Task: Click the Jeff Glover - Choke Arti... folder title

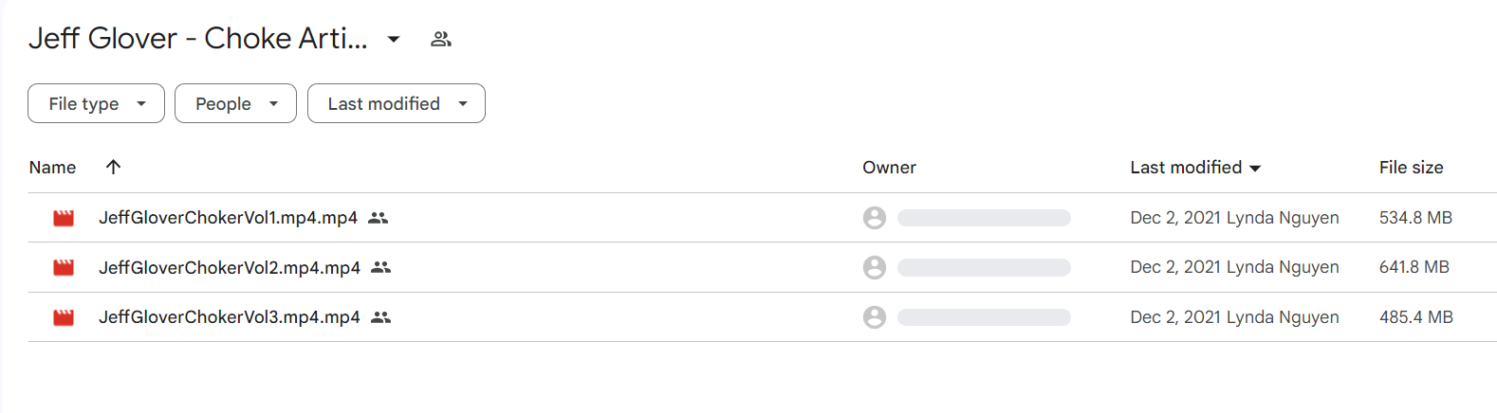Action: (x=197, y=38)
